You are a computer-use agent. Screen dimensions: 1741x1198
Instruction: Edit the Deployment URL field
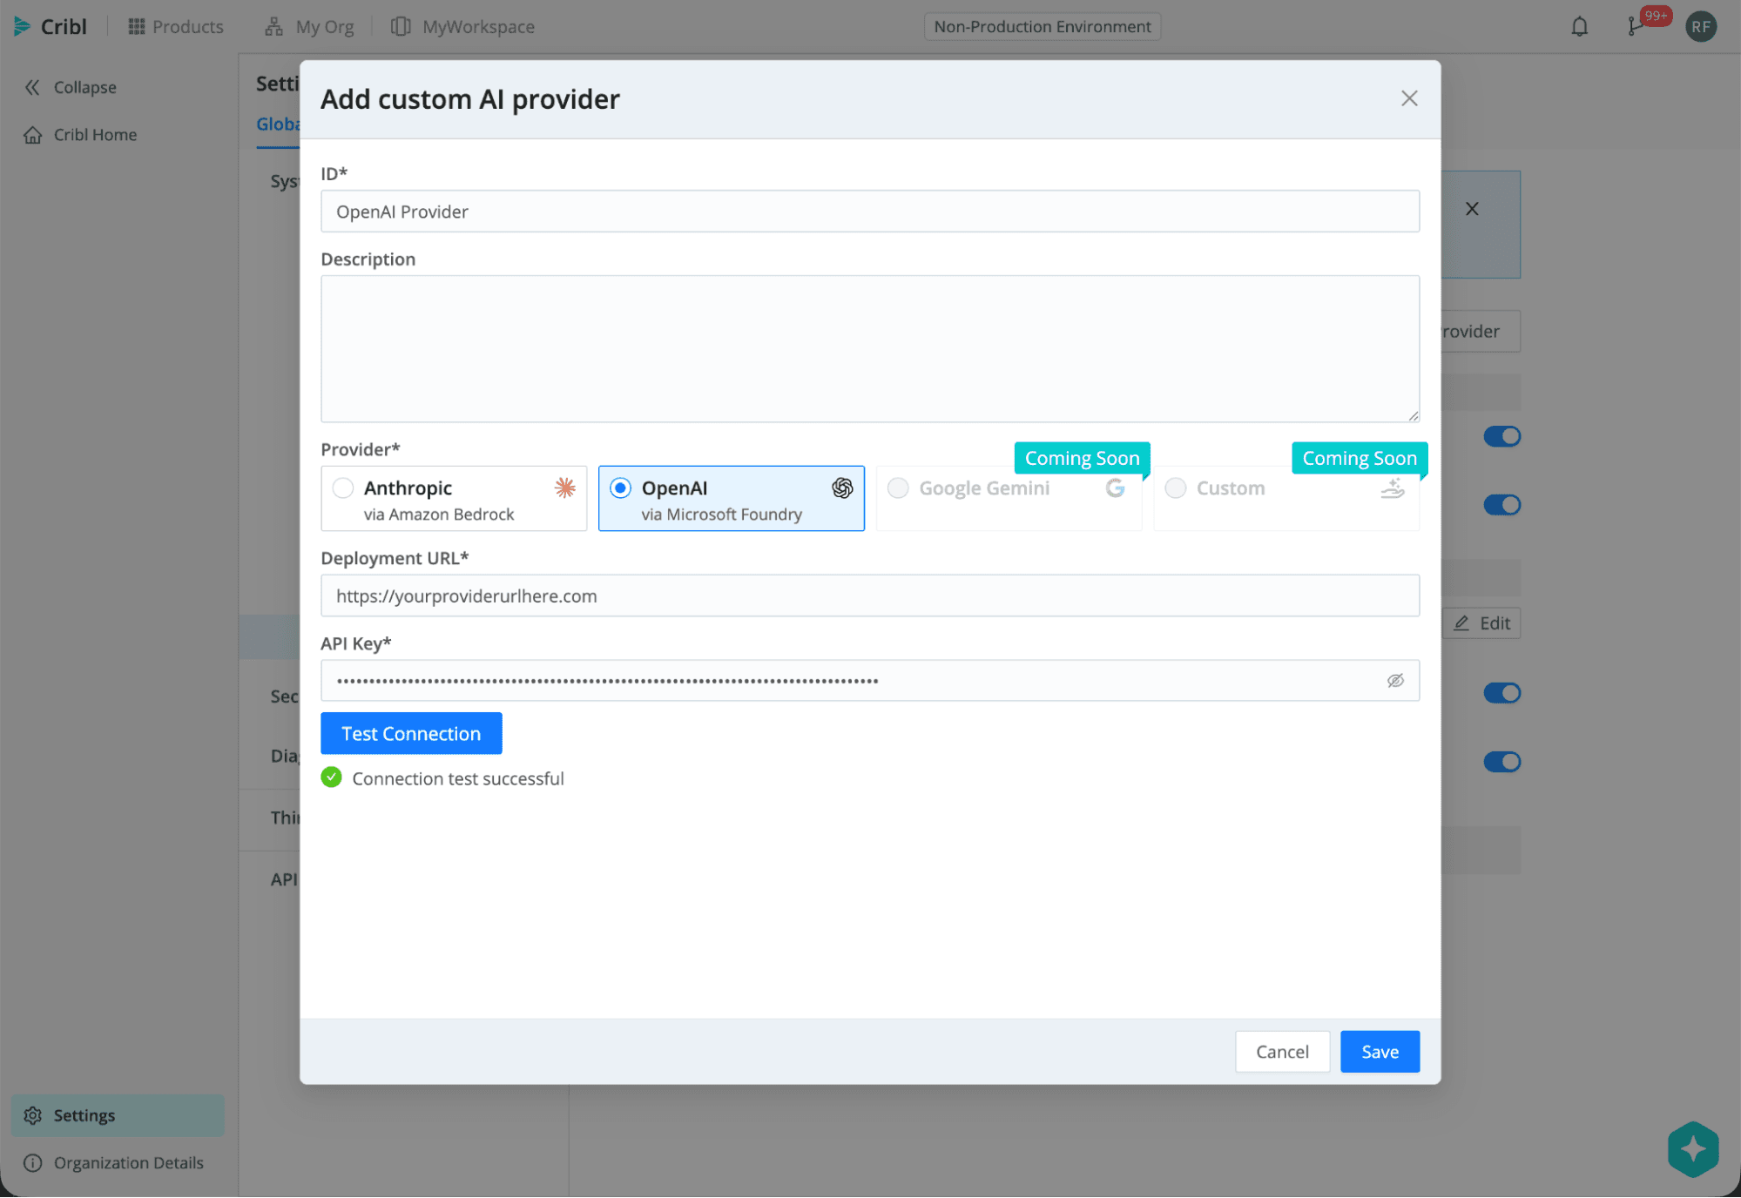[870, 596]
